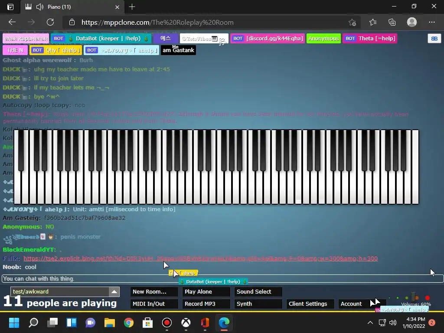Open Task View on taskbar

tap(52, 323)
